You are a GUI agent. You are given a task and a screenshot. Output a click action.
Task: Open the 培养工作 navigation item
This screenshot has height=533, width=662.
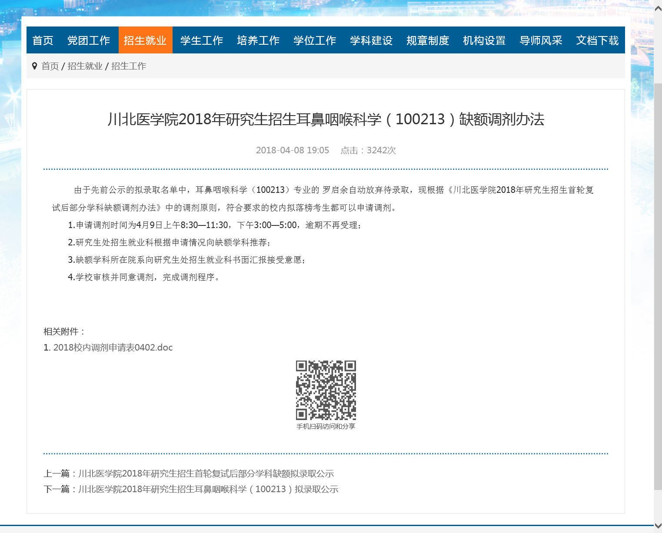click(258, 40)
